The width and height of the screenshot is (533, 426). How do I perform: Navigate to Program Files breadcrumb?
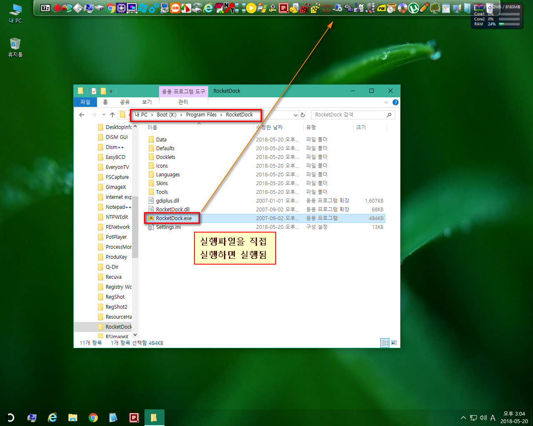tap(201, 115)
